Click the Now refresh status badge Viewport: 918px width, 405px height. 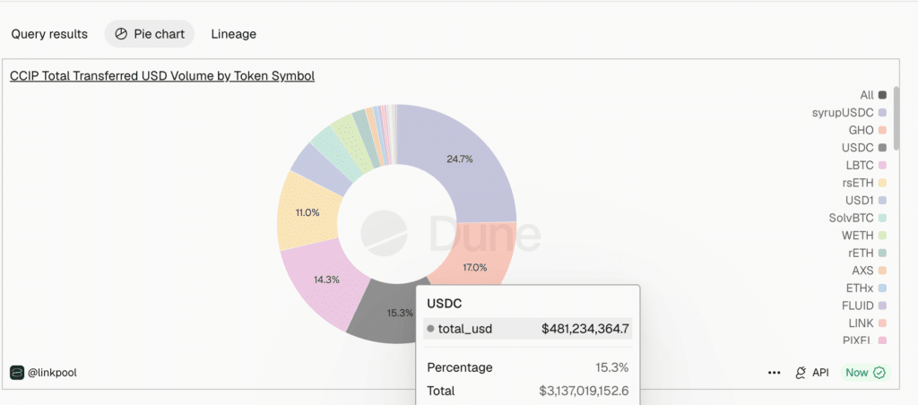click(865, 372)
